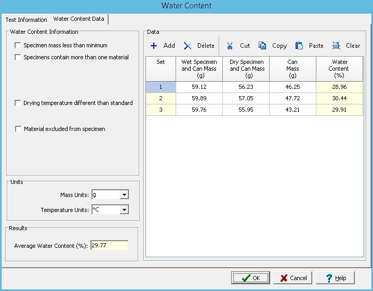Select the Water Content Data tab
Screen dimensions: 373x291
point(79,19)
